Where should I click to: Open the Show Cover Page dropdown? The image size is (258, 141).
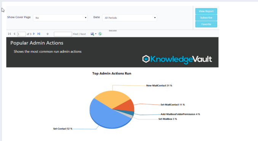(x=60, y=18)
